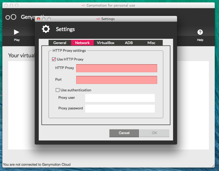Screen dimensions: 219x171
Task: Close the Settings dialog with red button
Action: [x=38, y=19]
